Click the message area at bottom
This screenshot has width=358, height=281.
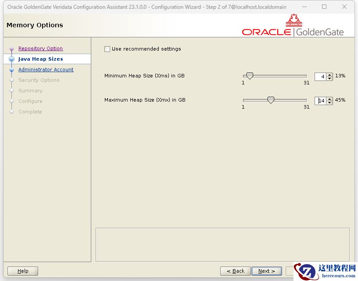[x=222, y=245]
